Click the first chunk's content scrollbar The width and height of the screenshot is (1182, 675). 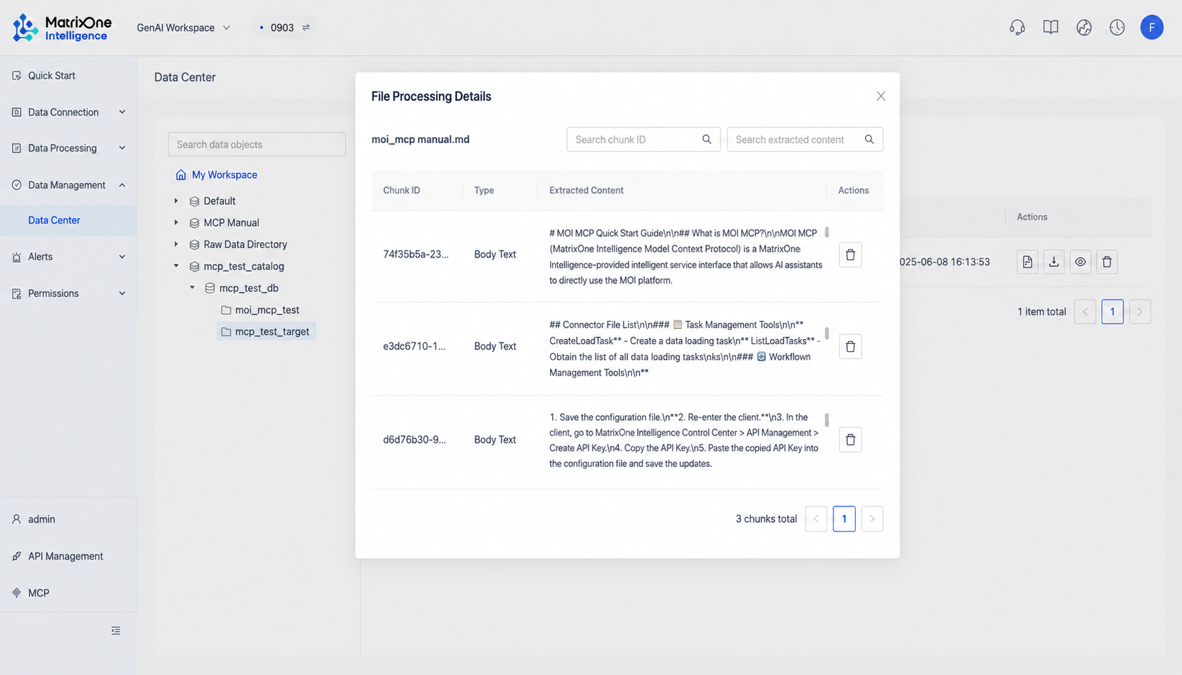826,232
